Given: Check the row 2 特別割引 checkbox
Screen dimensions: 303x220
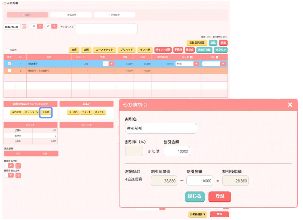Looking at the screenshot, I should (x=9, y=71).
